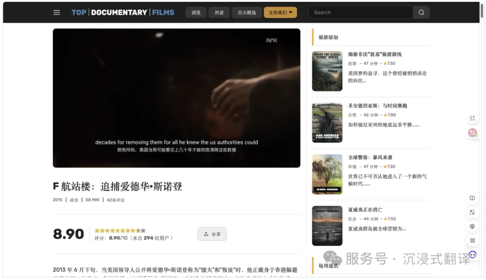Click the round robot face icon
The width and height of the screenshot is (486, 280).
pyautogui.click(x=473, y=254)
